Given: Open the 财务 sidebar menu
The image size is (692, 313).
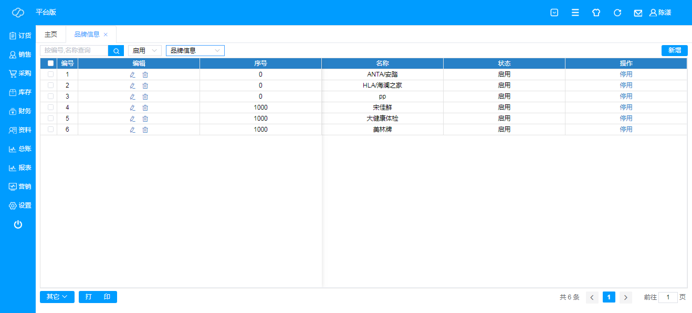Looking at the screenshot, I should pyautogui.click(x=20, y=111).
